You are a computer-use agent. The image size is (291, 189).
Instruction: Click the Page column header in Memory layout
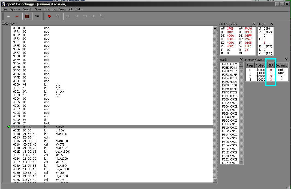(250, 65)
